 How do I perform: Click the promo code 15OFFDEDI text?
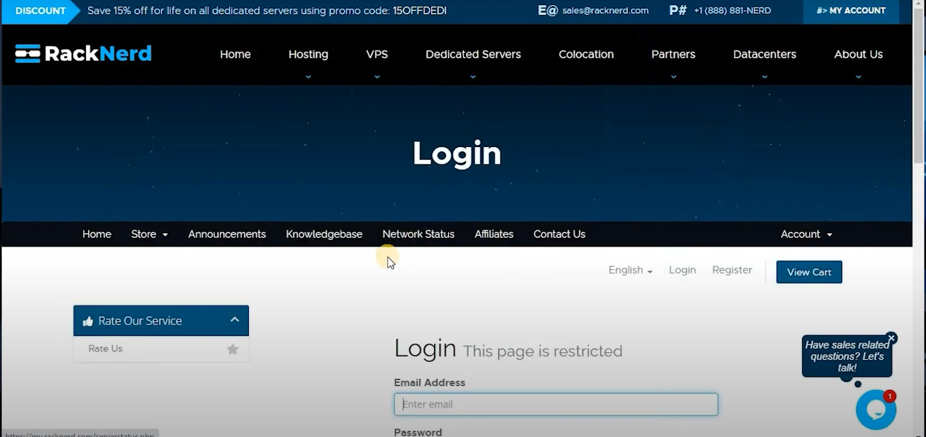(420, 10)
